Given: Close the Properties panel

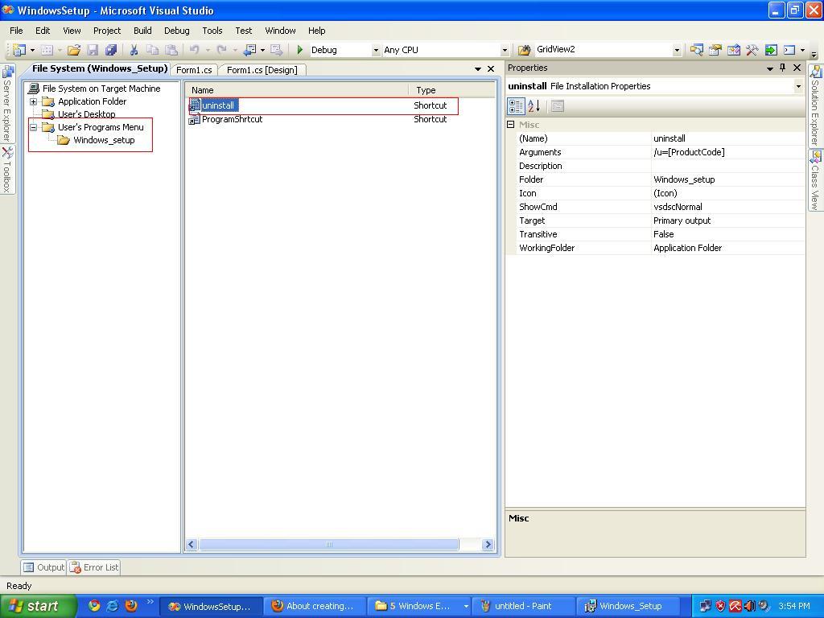Looking at the screenshot, I should (797, 68).
